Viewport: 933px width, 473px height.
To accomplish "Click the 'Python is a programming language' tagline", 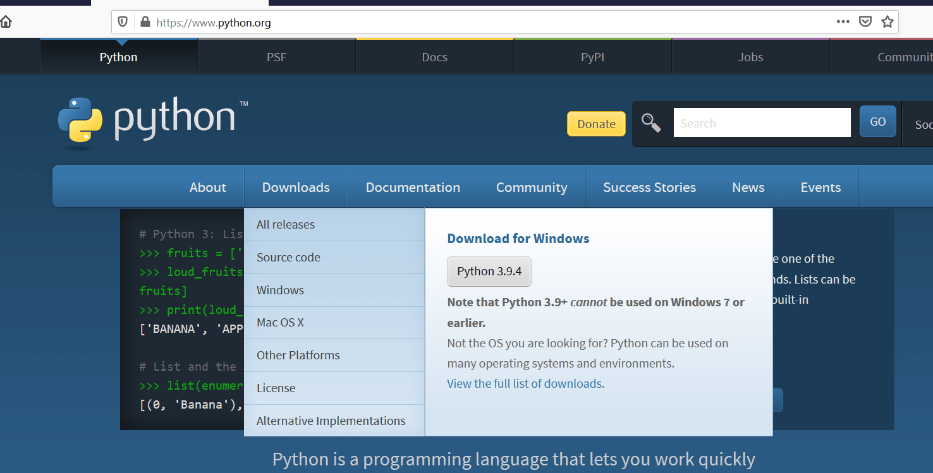I will (x=513, y=459).
